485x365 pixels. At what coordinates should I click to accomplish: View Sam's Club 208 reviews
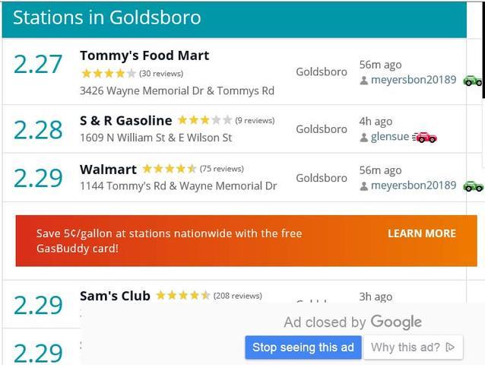click(x=237, y=296)
